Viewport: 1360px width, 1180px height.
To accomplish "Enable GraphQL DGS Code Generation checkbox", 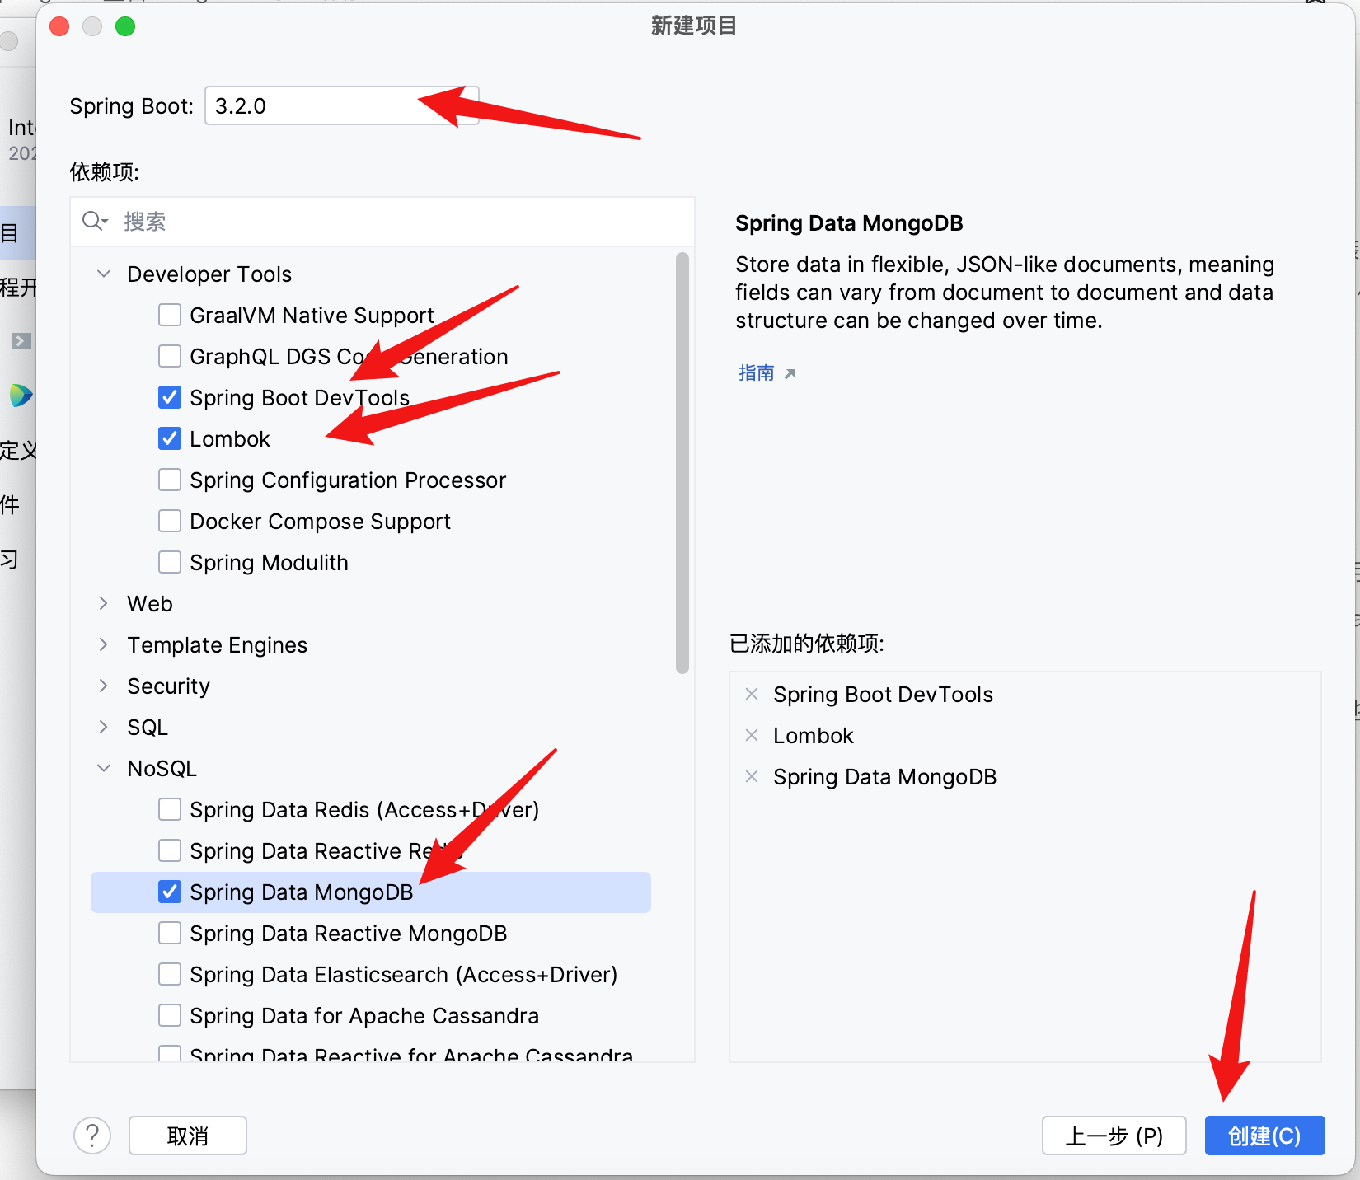I will pos(170,356).
